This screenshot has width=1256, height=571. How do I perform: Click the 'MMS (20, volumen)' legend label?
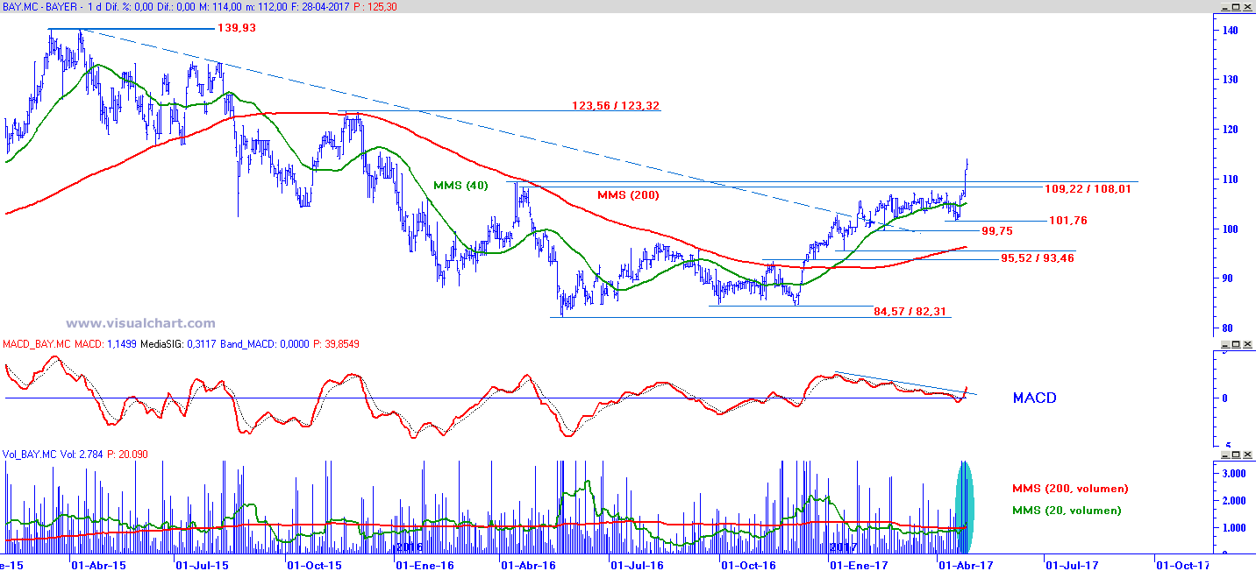[x=1067, y=510]
